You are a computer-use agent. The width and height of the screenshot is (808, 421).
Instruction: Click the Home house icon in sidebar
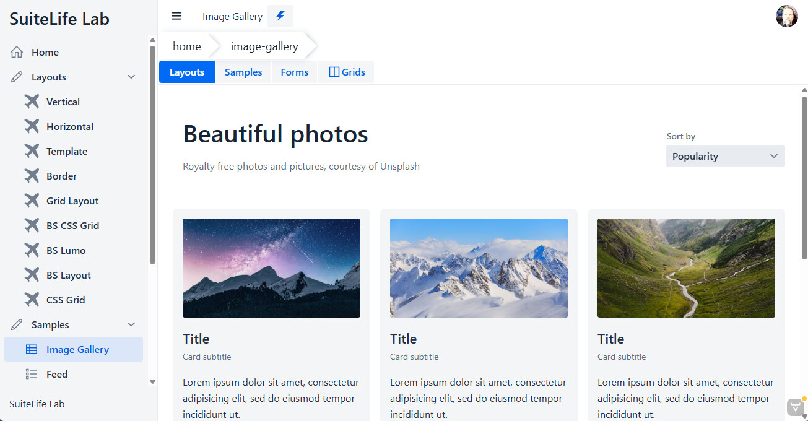pos(17,53)
